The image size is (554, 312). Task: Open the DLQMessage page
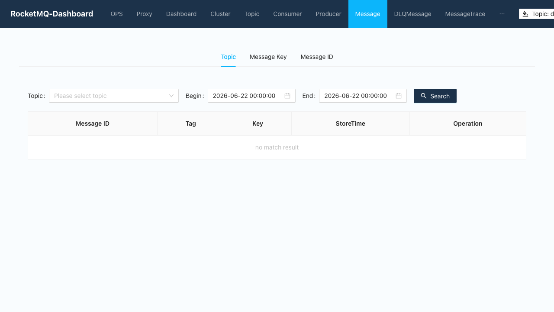point(412,14)
